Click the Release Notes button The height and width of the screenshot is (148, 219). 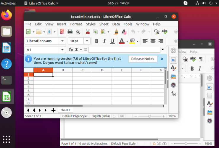point(143,59)
